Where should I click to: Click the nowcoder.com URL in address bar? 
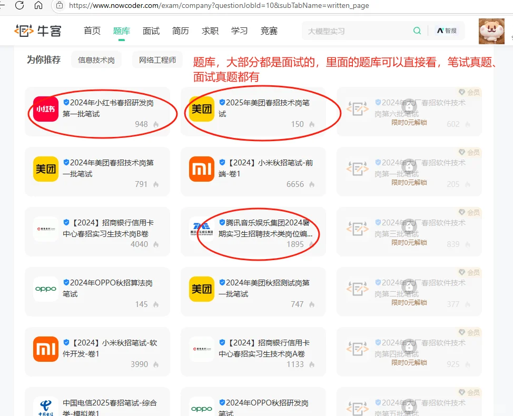pos(219,6)
